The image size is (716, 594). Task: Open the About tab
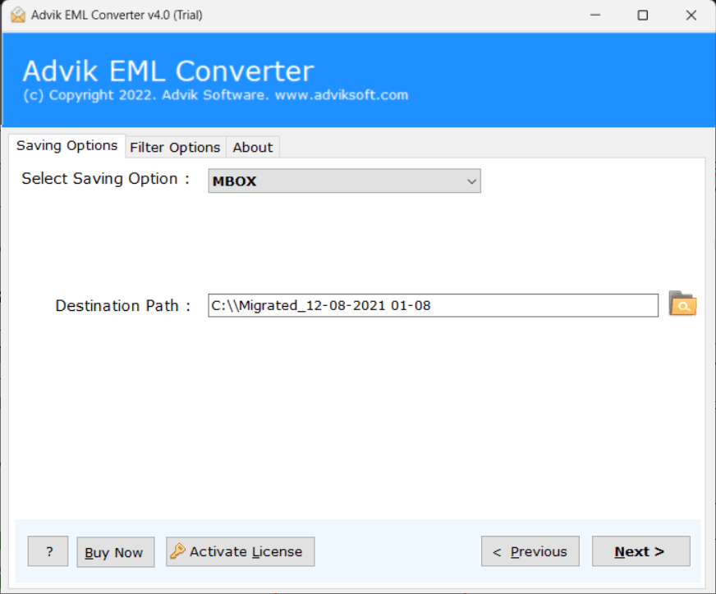253,148
